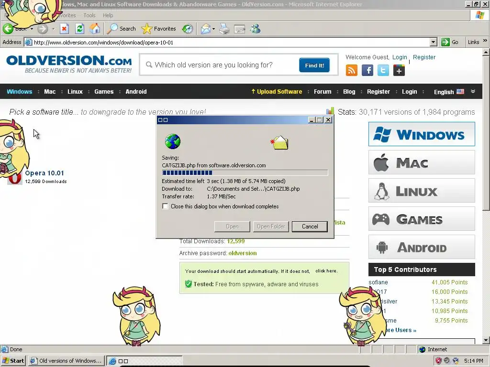
Task: Click the header Login link
Action: [400, 57]
